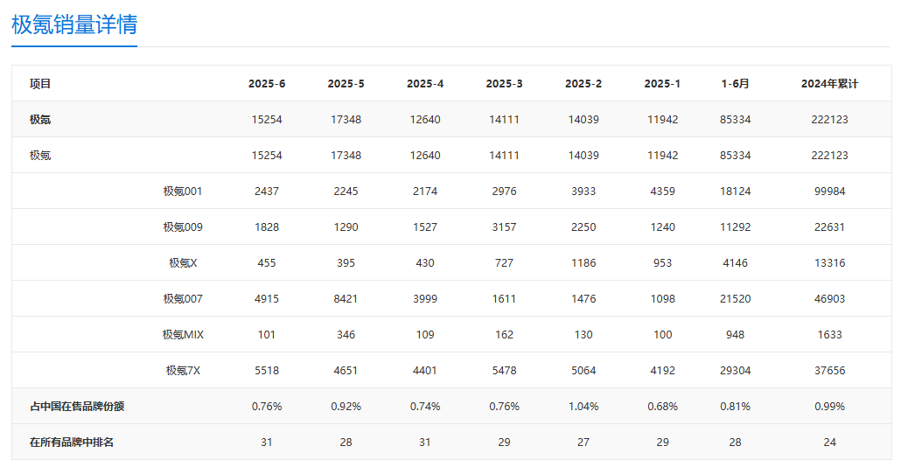Click 极氪MIX May value 346
Image resolution: width=915 pixels, height=474 pixels.
point(346,335)
